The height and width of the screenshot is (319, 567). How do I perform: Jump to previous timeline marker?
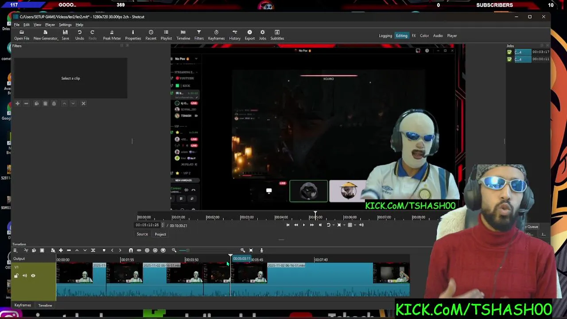point(112,250)
